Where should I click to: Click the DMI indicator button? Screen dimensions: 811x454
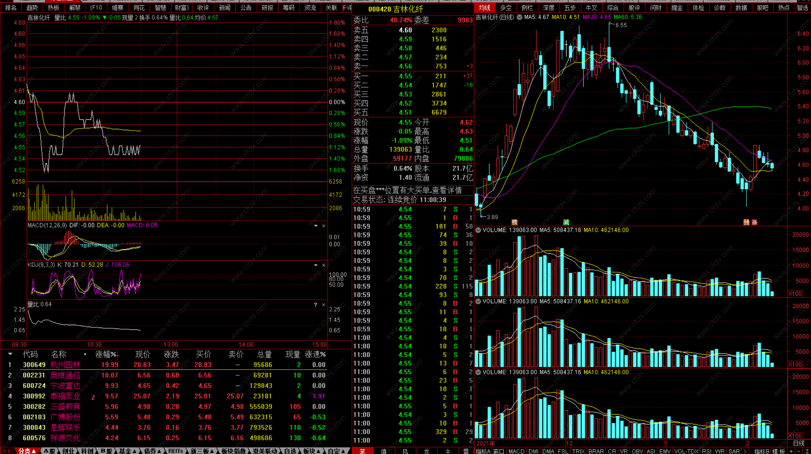pos(533,451)
